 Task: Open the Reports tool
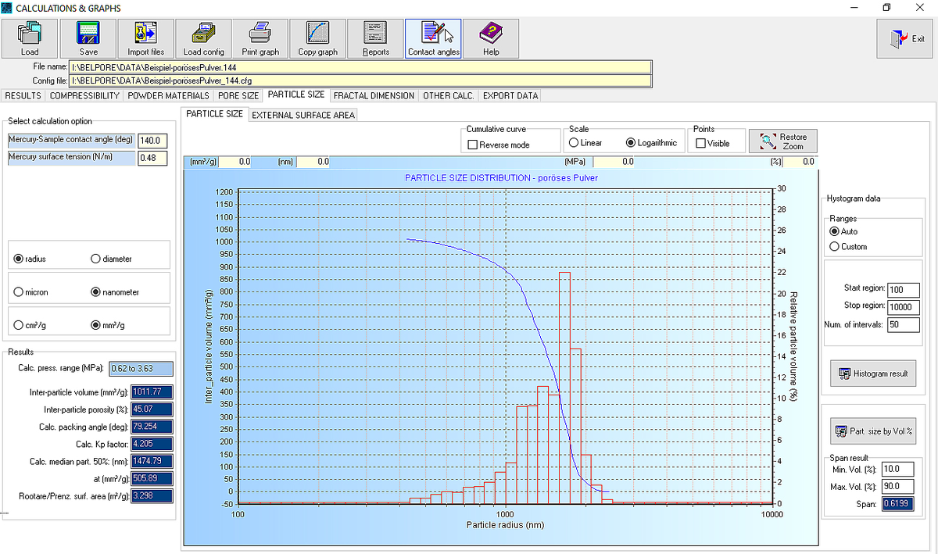pos(376,38)
